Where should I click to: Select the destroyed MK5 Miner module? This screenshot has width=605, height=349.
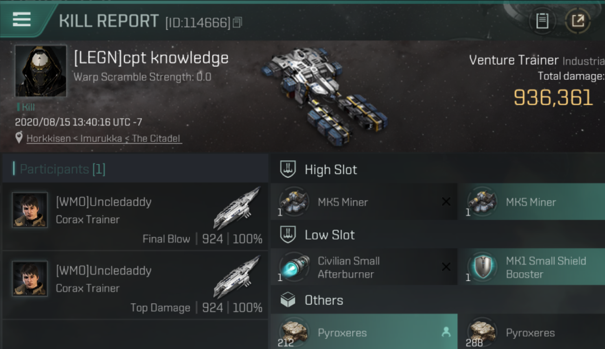coord(364,202)
